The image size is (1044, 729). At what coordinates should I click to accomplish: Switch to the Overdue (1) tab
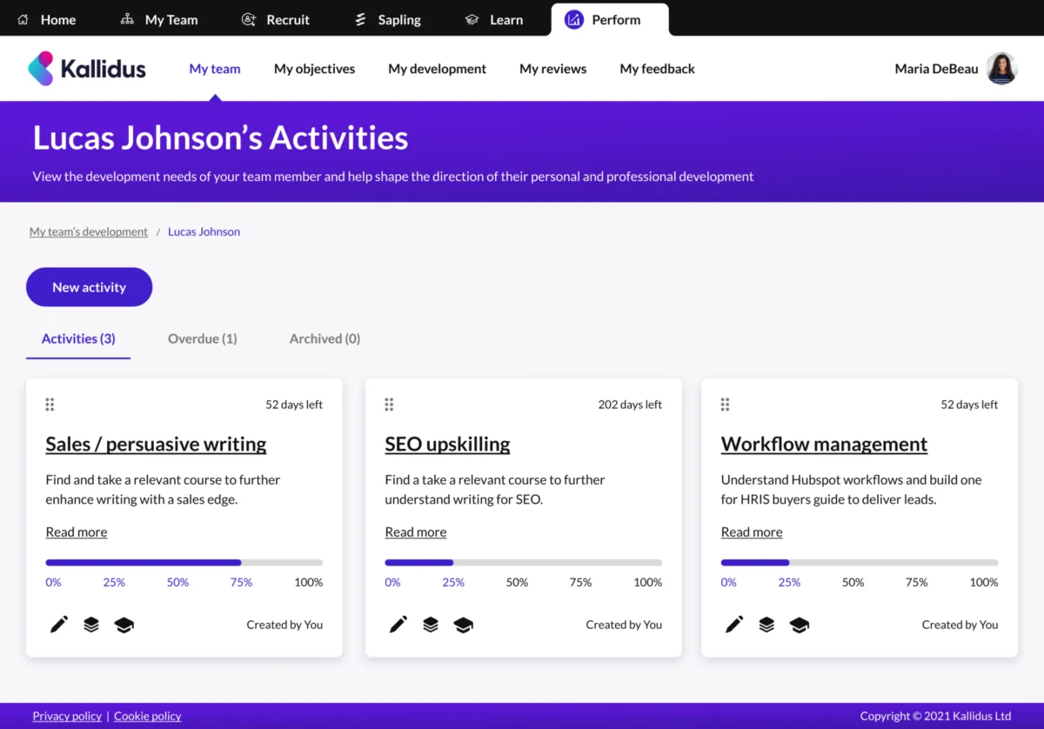(x=202, y=338)
